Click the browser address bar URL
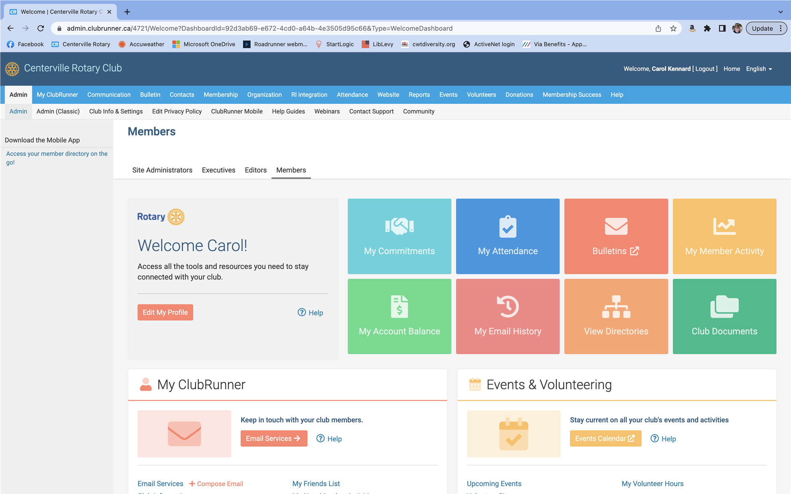791x494 pixels. (260, 28)
